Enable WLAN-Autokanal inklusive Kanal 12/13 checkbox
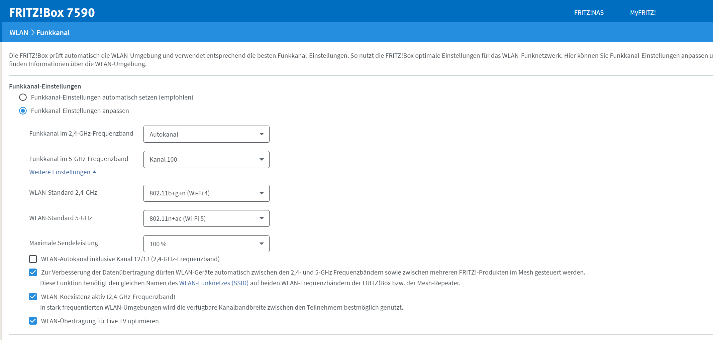713x340 pixels. coord(33,259)
